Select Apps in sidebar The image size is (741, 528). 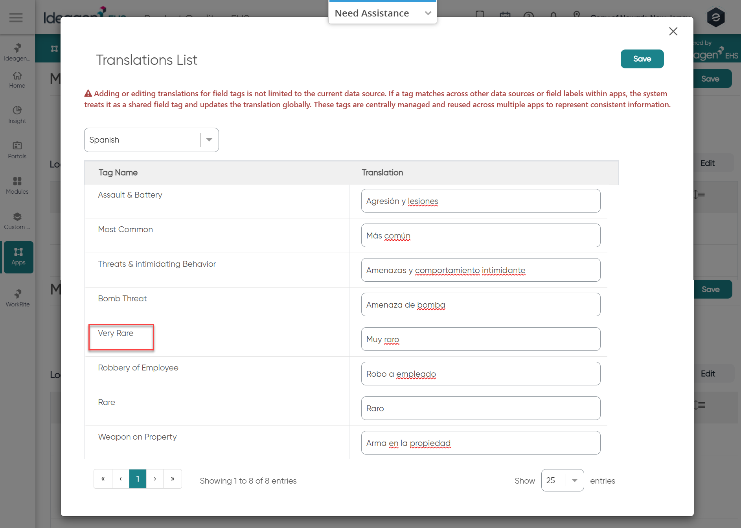[x=18, y=257]
